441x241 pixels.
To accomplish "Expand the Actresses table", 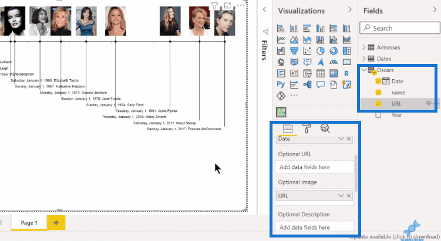I will click(x=363, y=47).
